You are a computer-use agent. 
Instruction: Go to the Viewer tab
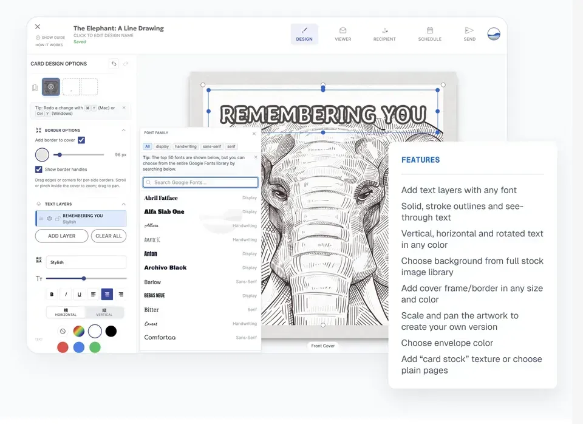click(343, 34)
